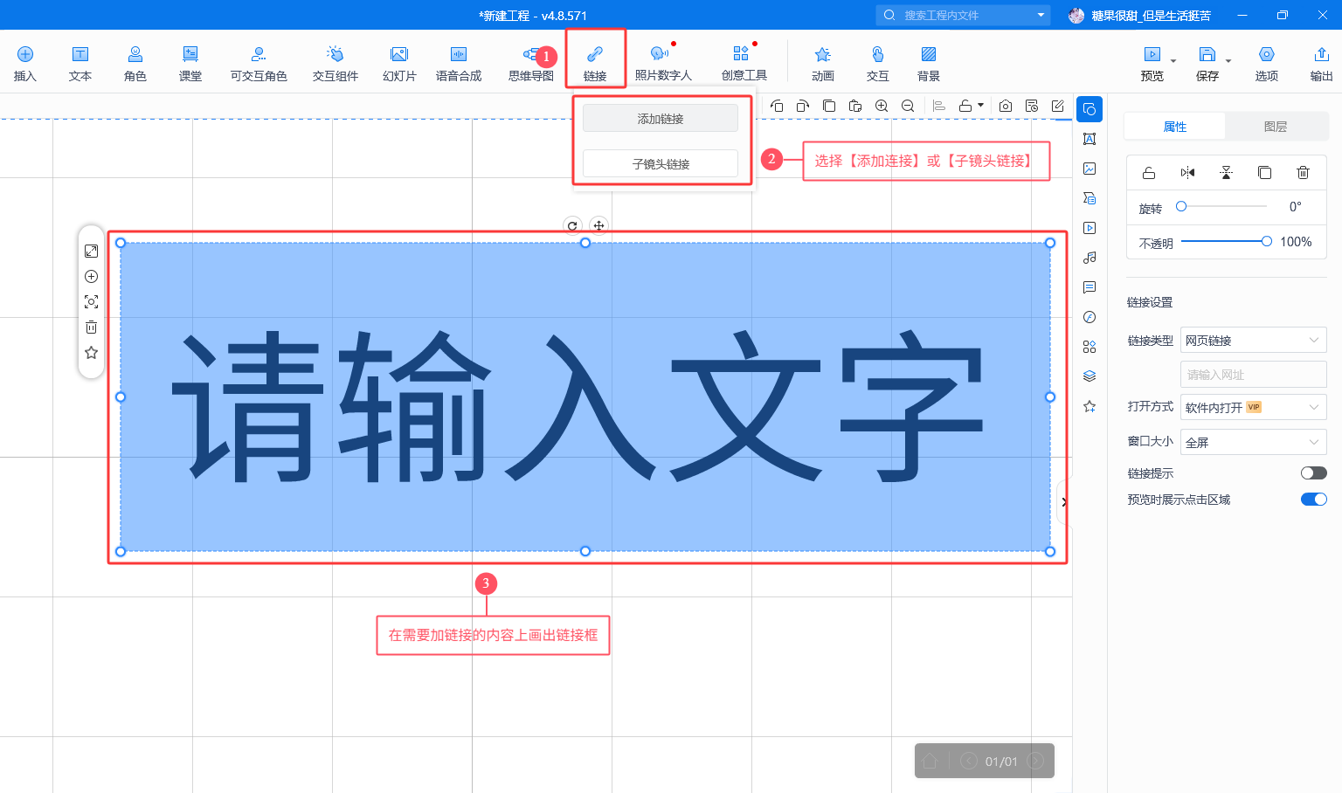Click the 添加链接 button

661,119
